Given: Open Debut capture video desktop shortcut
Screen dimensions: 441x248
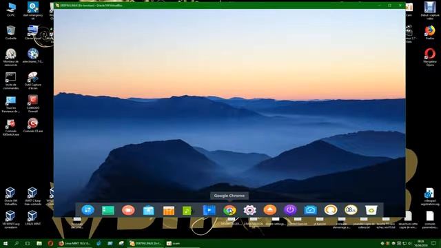Looking at the screenshot, I should coord(430,11).
